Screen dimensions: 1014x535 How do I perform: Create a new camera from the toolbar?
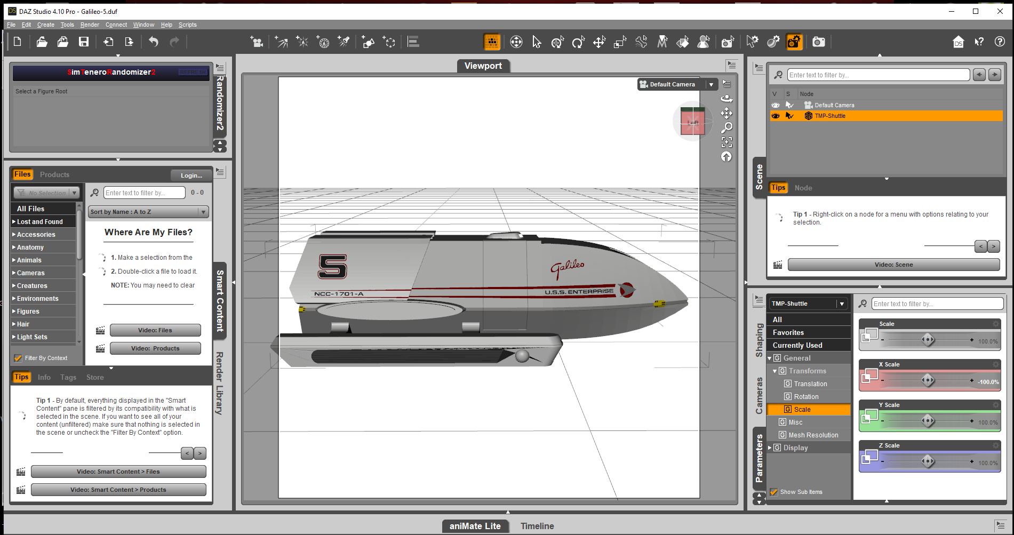coord(257,42)
